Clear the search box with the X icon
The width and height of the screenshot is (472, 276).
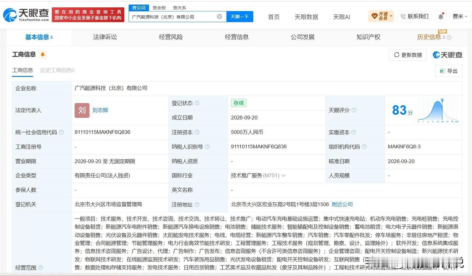pyautogui.click(x=219, y=17)
